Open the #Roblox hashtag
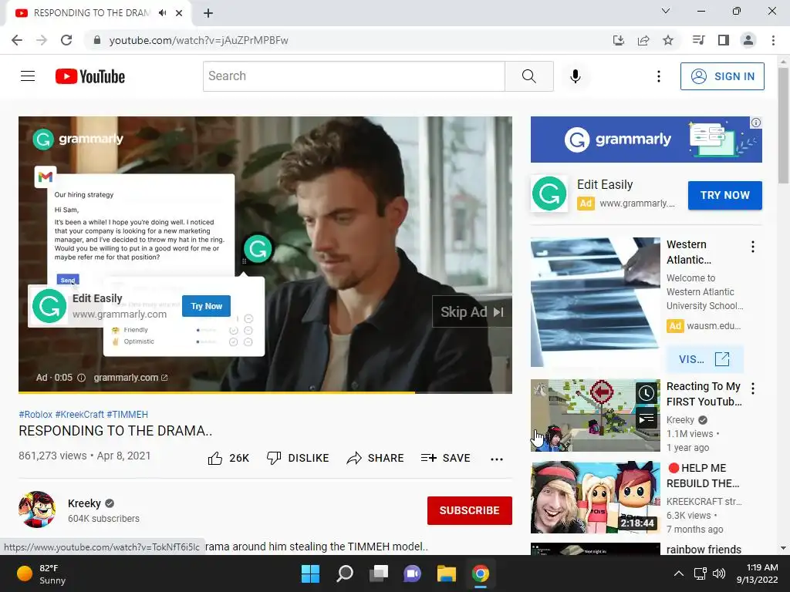This screenshot has width=790, height=592. point(35,414)
